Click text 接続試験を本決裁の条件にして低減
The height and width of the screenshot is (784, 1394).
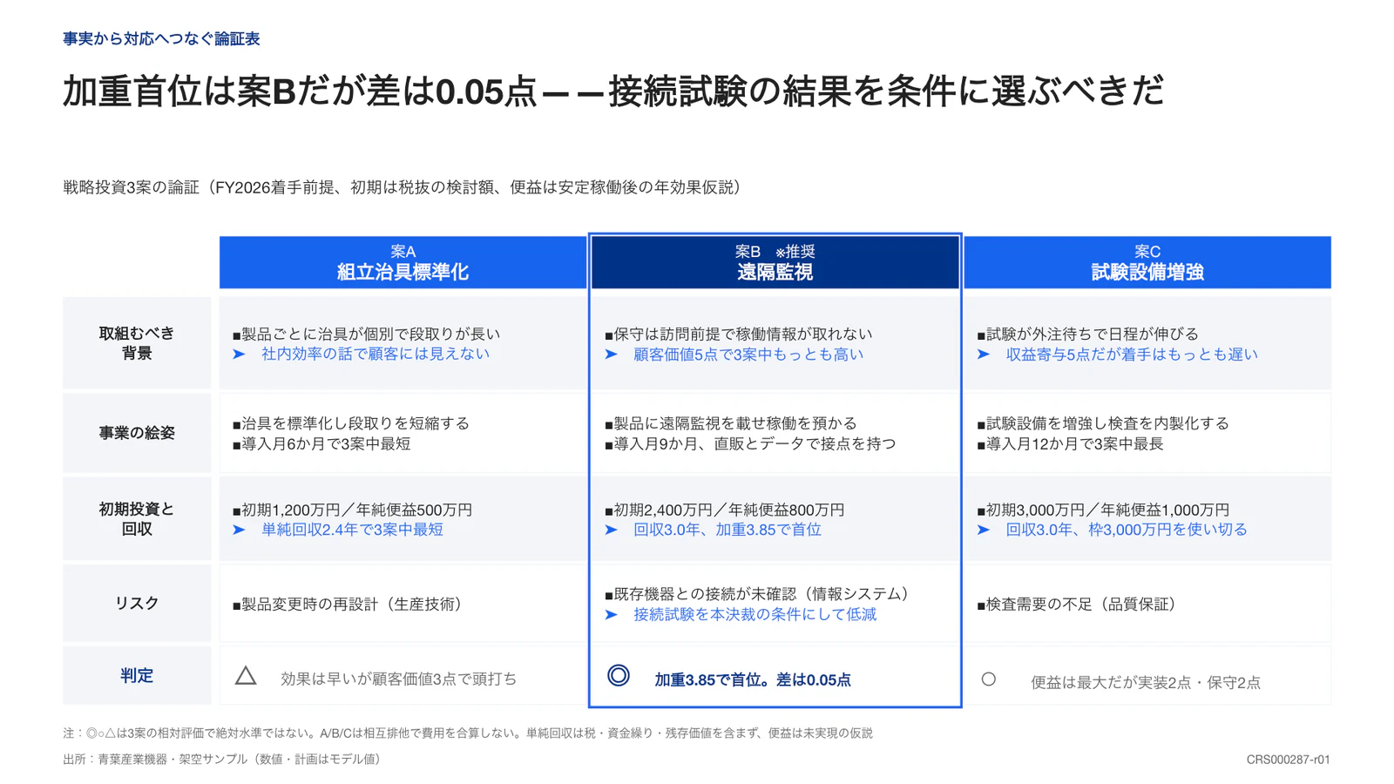point(755,615)
